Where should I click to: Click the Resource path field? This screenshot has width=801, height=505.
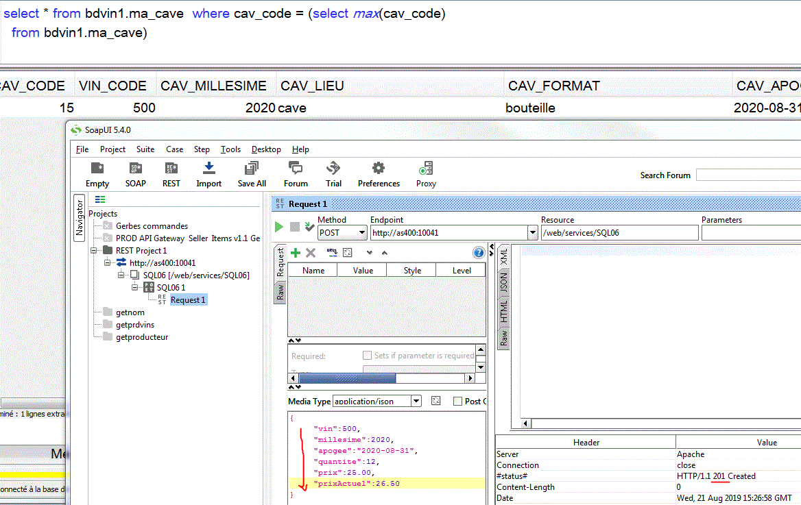tap(620, 233)
